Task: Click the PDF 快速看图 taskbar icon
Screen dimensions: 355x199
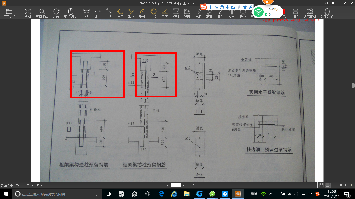Action: [x=238, y=194]
